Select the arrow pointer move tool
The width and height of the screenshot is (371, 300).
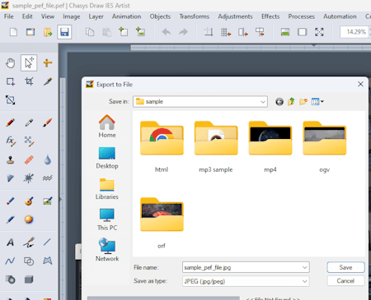tap(29, 62)
